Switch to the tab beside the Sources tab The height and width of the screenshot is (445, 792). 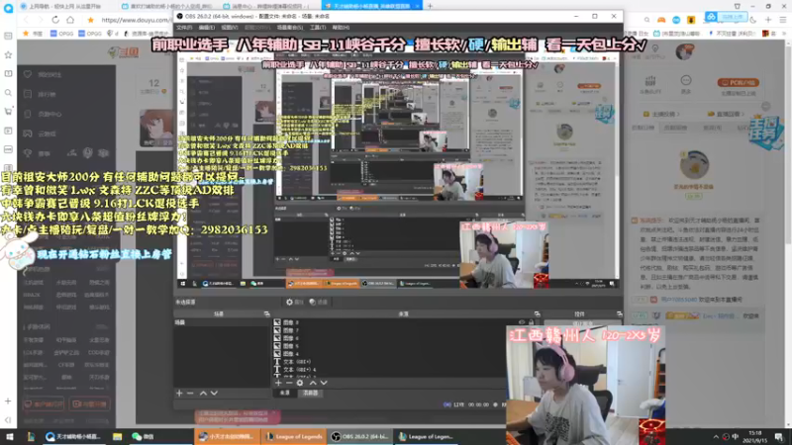point(311,393)
